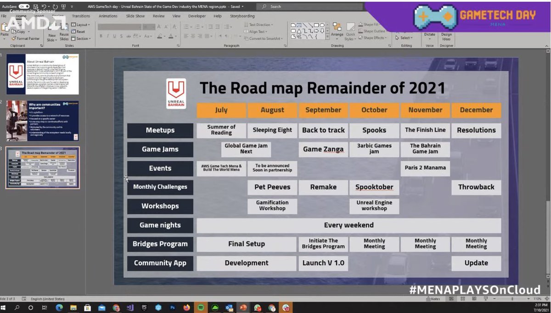Select slide 2 thumbnail Why are communities important
The image size is (551, 313).
pyautogui.click(x=43, y=121)
